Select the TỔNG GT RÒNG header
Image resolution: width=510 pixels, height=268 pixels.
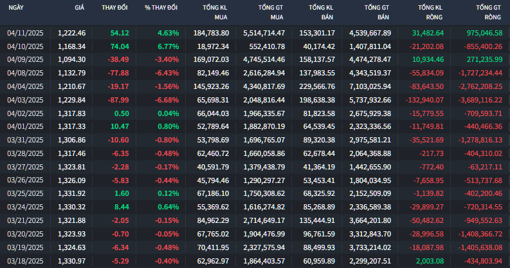(x=489, y=12)
